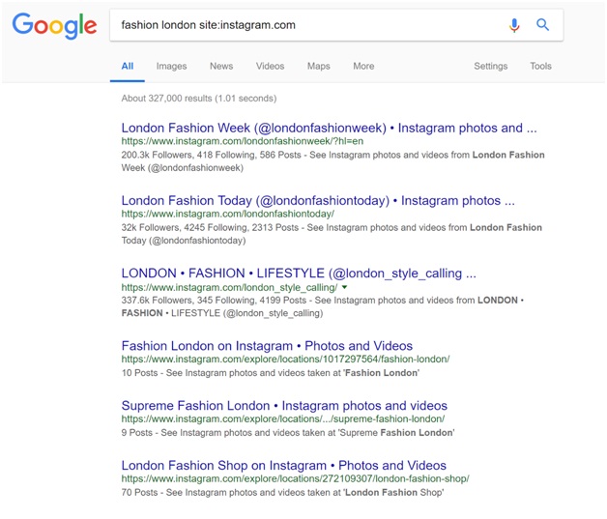Switch to the Images tab
The image size is (607, 519).
coord(171,66)
